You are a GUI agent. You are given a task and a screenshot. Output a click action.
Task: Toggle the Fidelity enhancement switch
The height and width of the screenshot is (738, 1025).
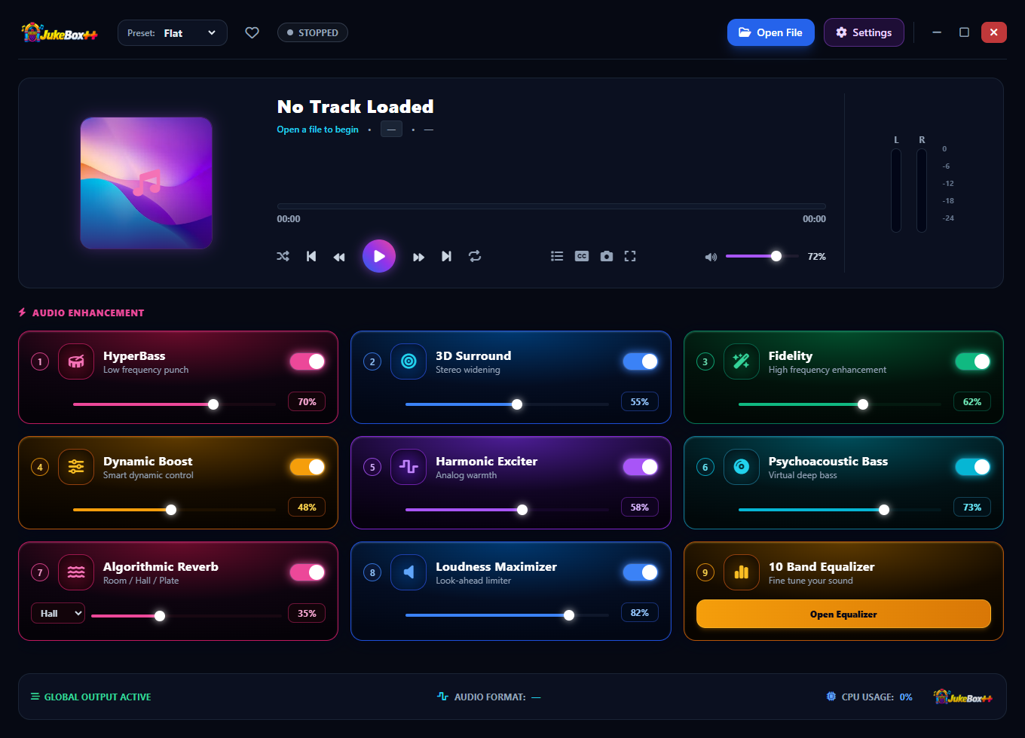(x=973, y=361)
